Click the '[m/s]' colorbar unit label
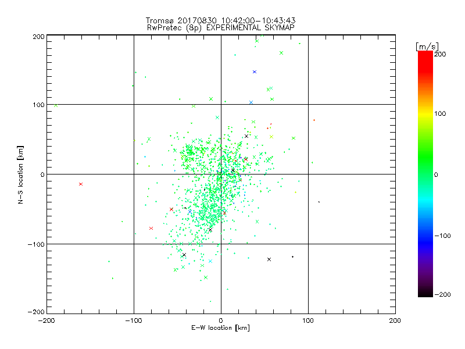This screenshot has width=465, height=349. (x=427, y=47)
